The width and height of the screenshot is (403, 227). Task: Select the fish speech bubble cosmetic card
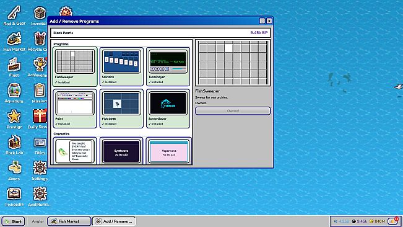tap(75, 151)
